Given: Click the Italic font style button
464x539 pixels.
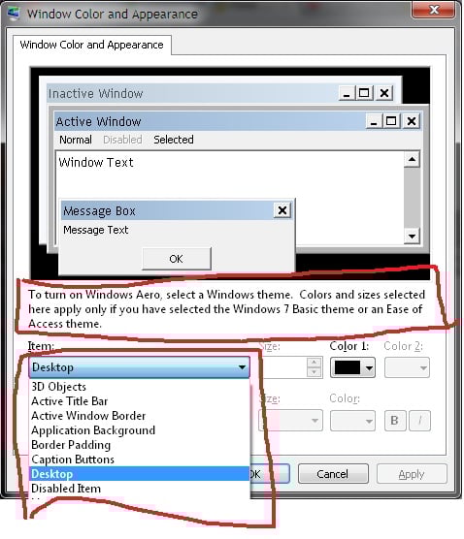Looking at the screenshot, I should point(419,420).
